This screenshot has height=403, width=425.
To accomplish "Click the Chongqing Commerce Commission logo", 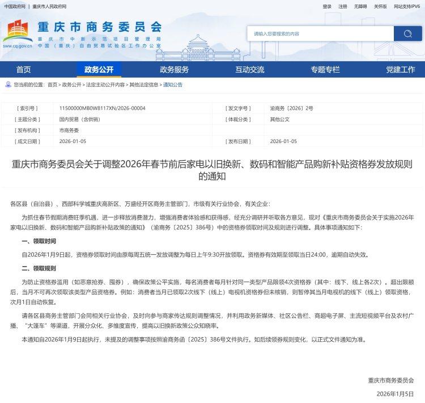I will coord(82,34).
